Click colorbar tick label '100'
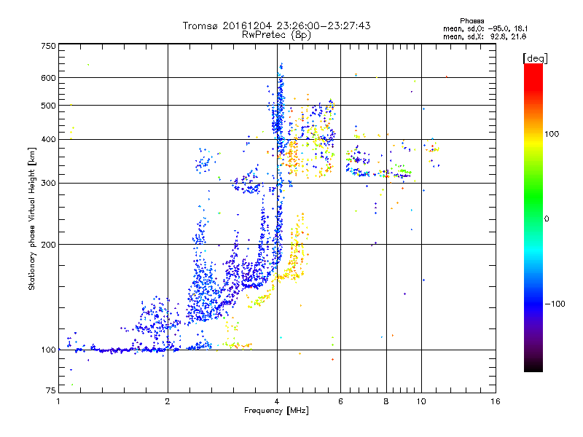The height and width of the screenshot is (437, 583). pyautogui.click(x=552, y=134)
